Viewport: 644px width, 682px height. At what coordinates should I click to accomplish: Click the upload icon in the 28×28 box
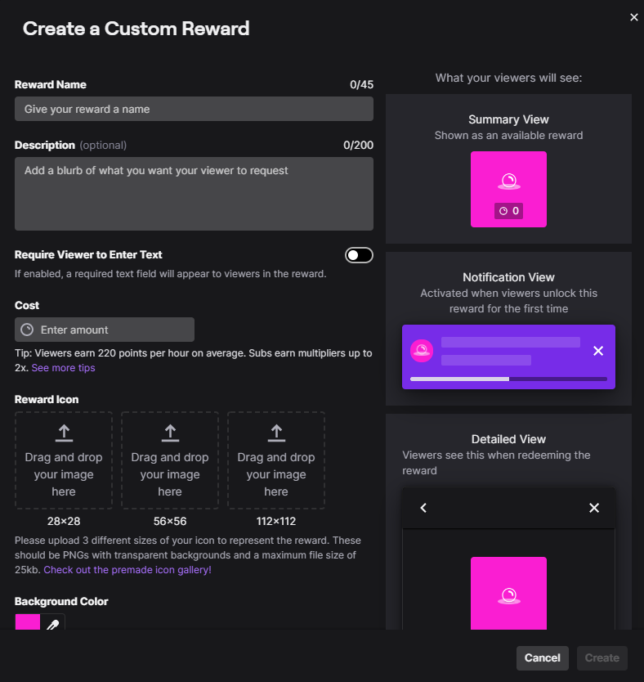tap(64, 433)
